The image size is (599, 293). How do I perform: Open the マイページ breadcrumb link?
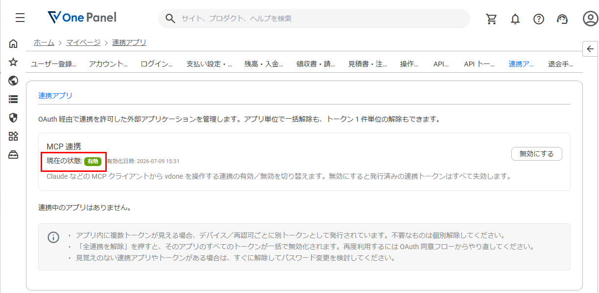tap(83, 42)
